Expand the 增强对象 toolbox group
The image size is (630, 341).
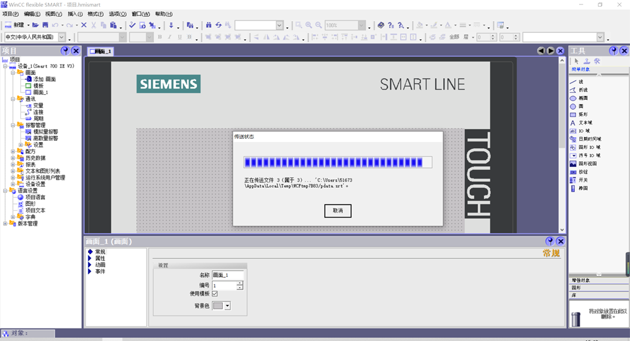(x=599, y=280)
